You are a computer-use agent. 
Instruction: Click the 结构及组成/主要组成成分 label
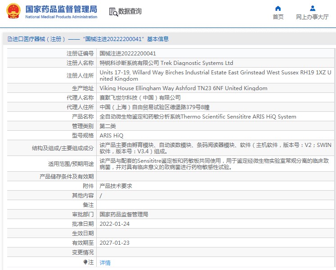point(63,148)
